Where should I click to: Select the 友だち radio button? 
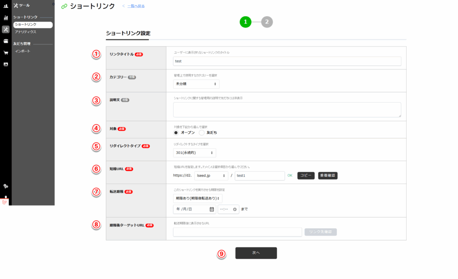pyautogui.click(x=202, y=133)
